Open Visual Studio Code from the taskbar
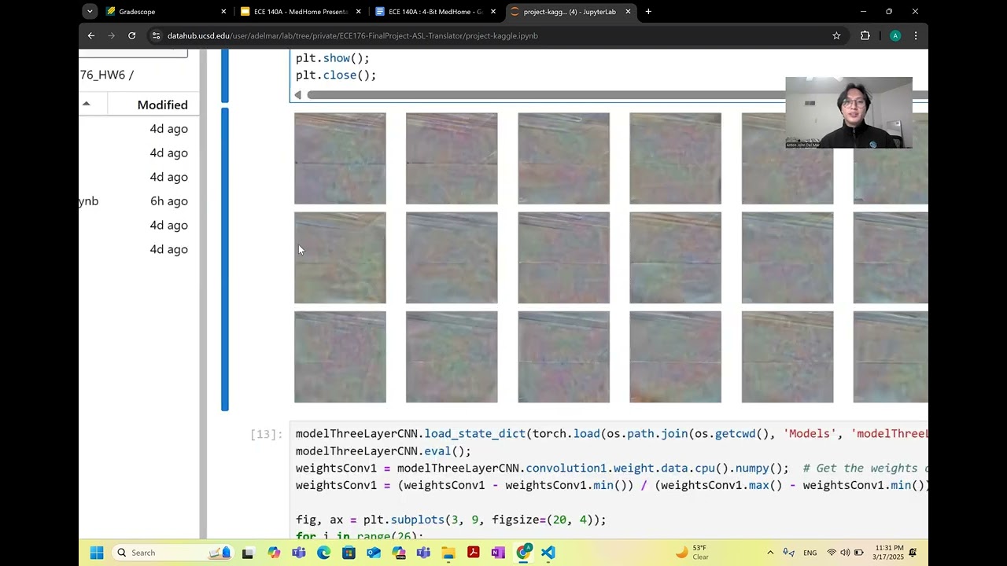Image resolution: width=1007 pixels, height=566 pixels. click(x=548, y=553)
